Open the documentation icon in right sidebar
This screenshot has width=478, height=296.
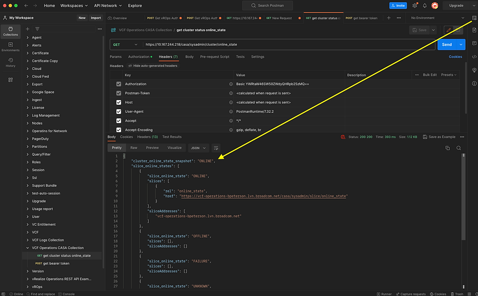tap(474, 30)
